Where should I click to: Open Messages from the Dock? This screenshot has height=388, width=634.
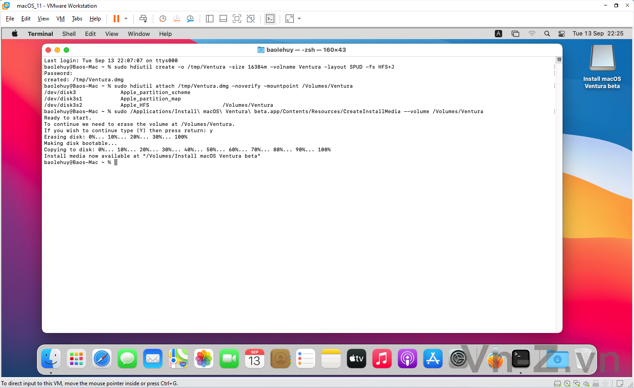pos(127,359)
